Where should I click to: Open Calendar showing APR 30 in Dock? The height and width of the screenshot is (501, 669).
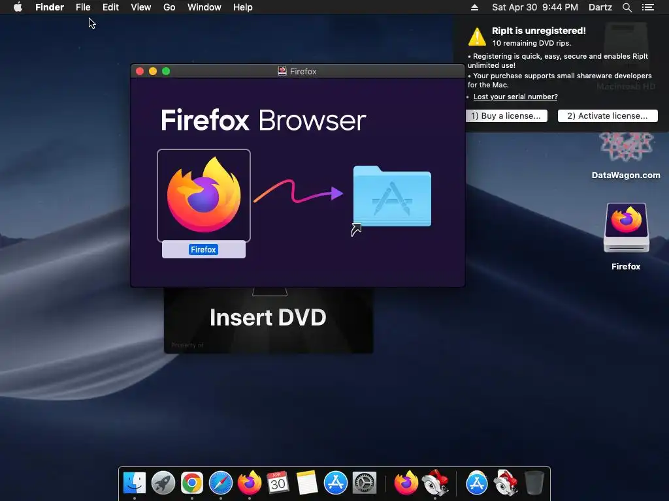[x=278, y=483]
